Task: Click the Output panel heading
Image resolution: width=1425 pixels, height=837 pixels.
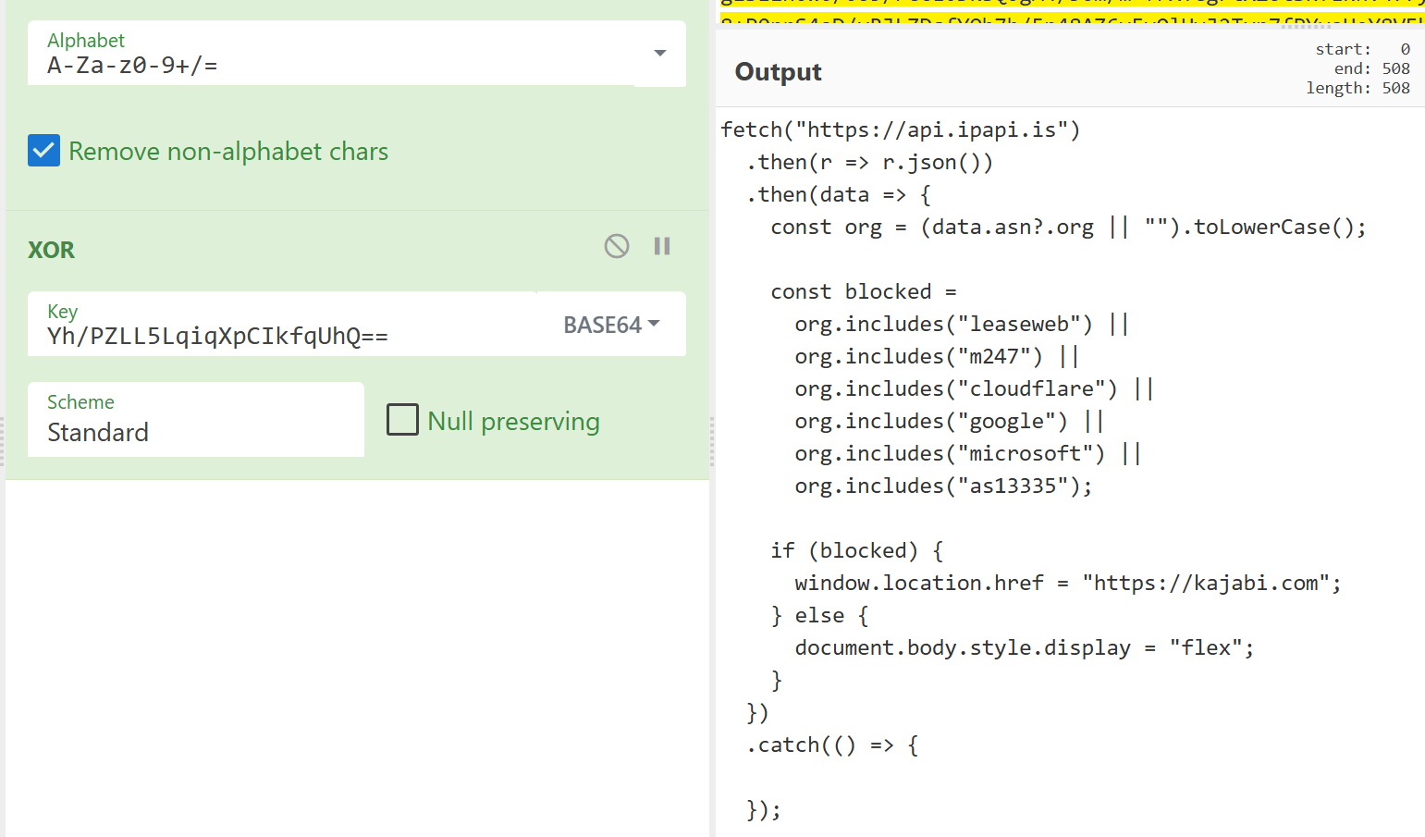Action: click(778, 72)
